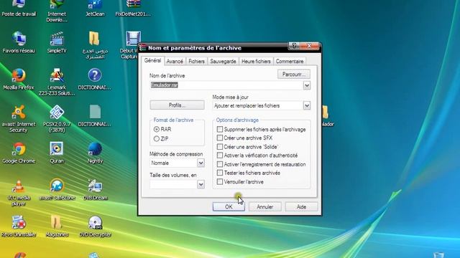Viewport: 460px width, 258px height.
Task: Select the Emulador folder behind the dialog
Action: pos(327,117)
